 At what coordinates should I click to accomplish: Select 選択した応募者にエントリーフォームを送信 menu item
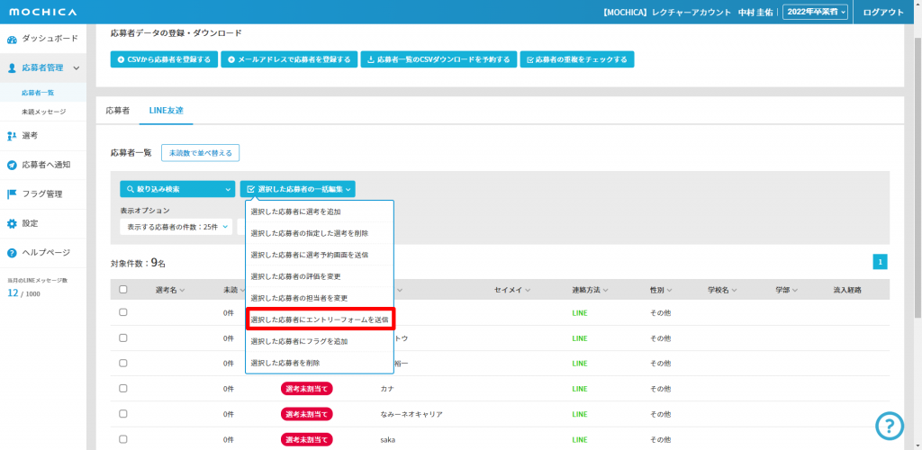tap(319, 319)
